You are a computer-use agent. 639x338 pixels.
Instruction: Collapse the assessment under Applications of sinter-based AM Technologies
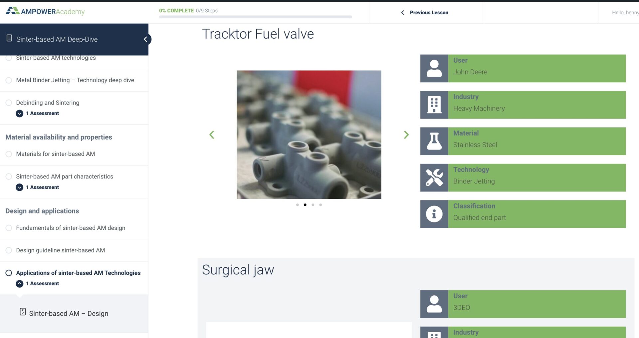(x=20, y=284)
